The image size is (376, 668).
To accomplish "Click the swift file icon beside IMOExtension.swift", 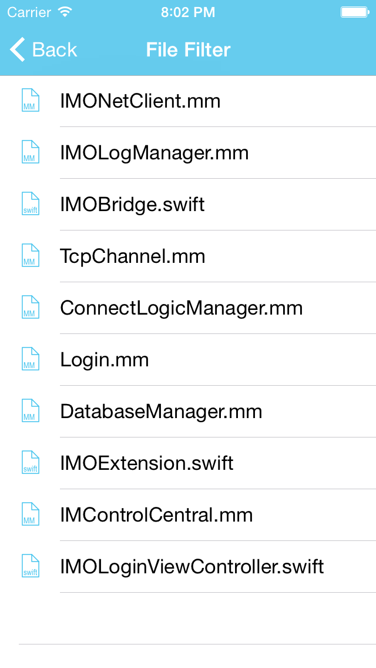I will coord(30,462).
